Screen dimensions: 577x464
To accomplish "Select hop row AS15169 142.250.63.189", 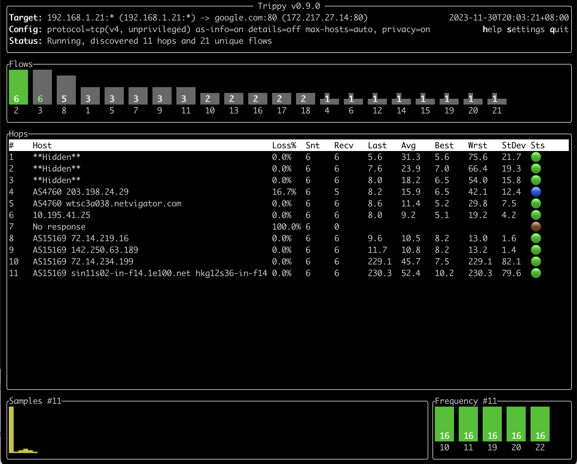I will (x=288, y=250).
